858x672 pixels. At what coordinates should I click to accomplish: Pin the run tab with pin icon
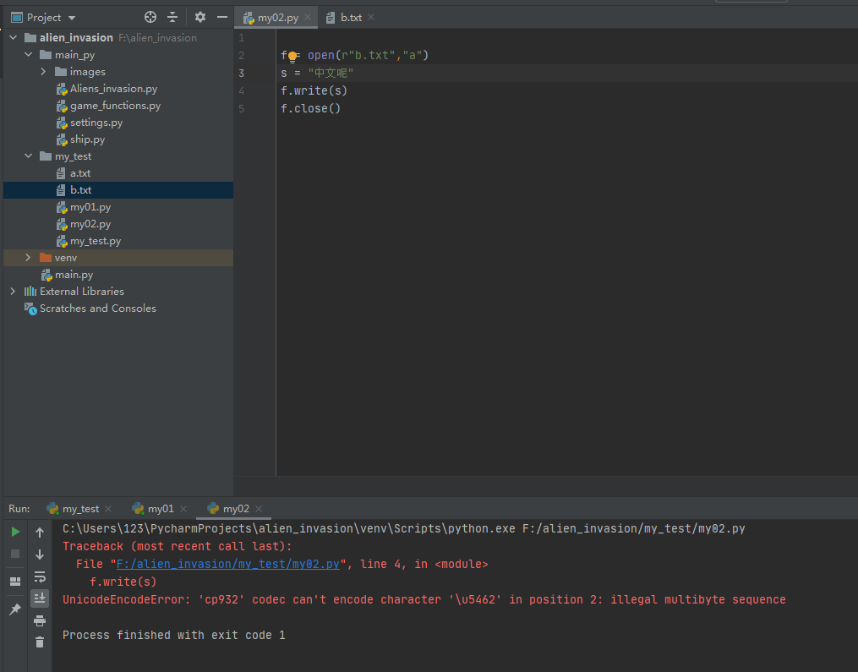pyautogui.click(x=15, y=609)
